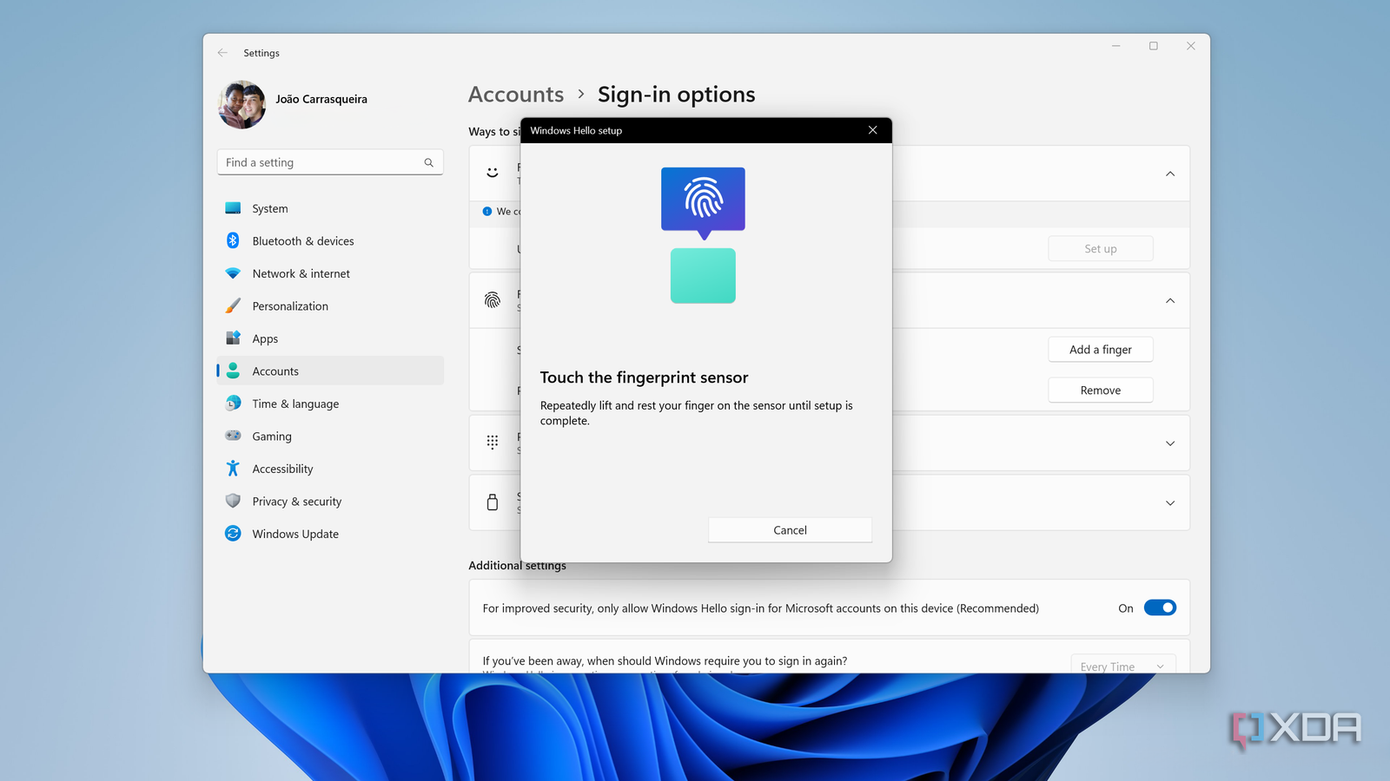This screenshot has height=781, width=1390.
Task: Open Gaming settings
Action: coord(272,436)
